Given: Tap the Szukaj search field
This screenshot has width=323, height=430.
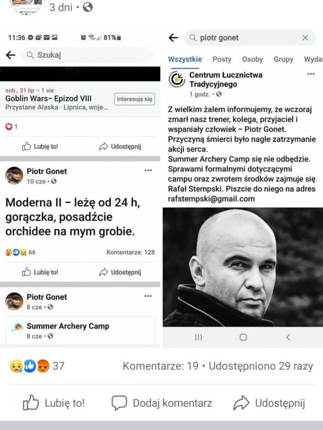Looking at the screenshot, I should (87, 55).
